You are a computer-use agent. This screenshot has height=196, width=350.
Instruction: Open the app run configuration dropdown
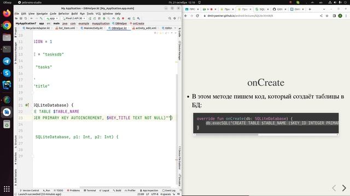coord(52,19)
